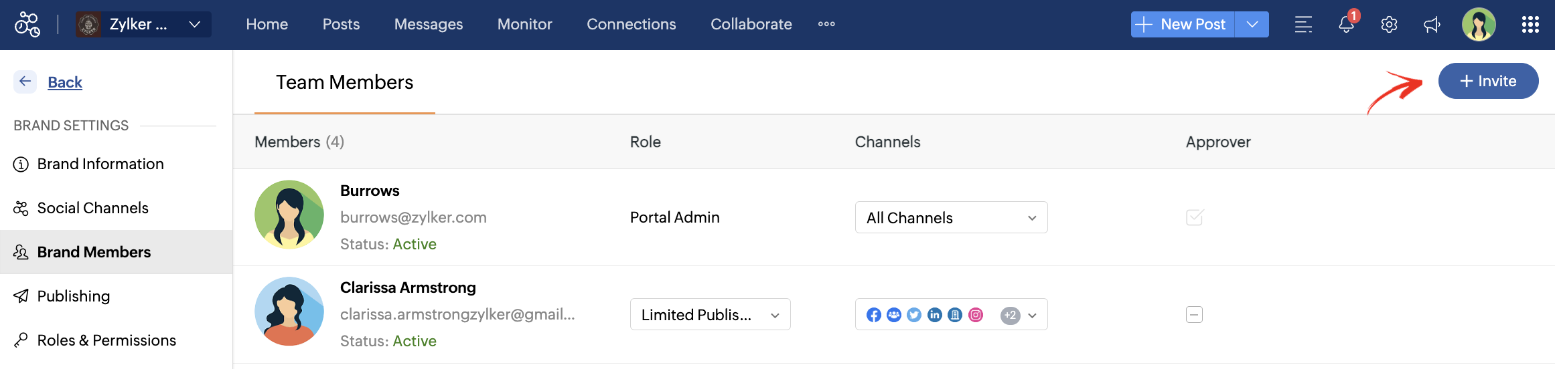Click the Back link
The height and width of the screenshot is (369, 1555).
(x=65, y=82)
